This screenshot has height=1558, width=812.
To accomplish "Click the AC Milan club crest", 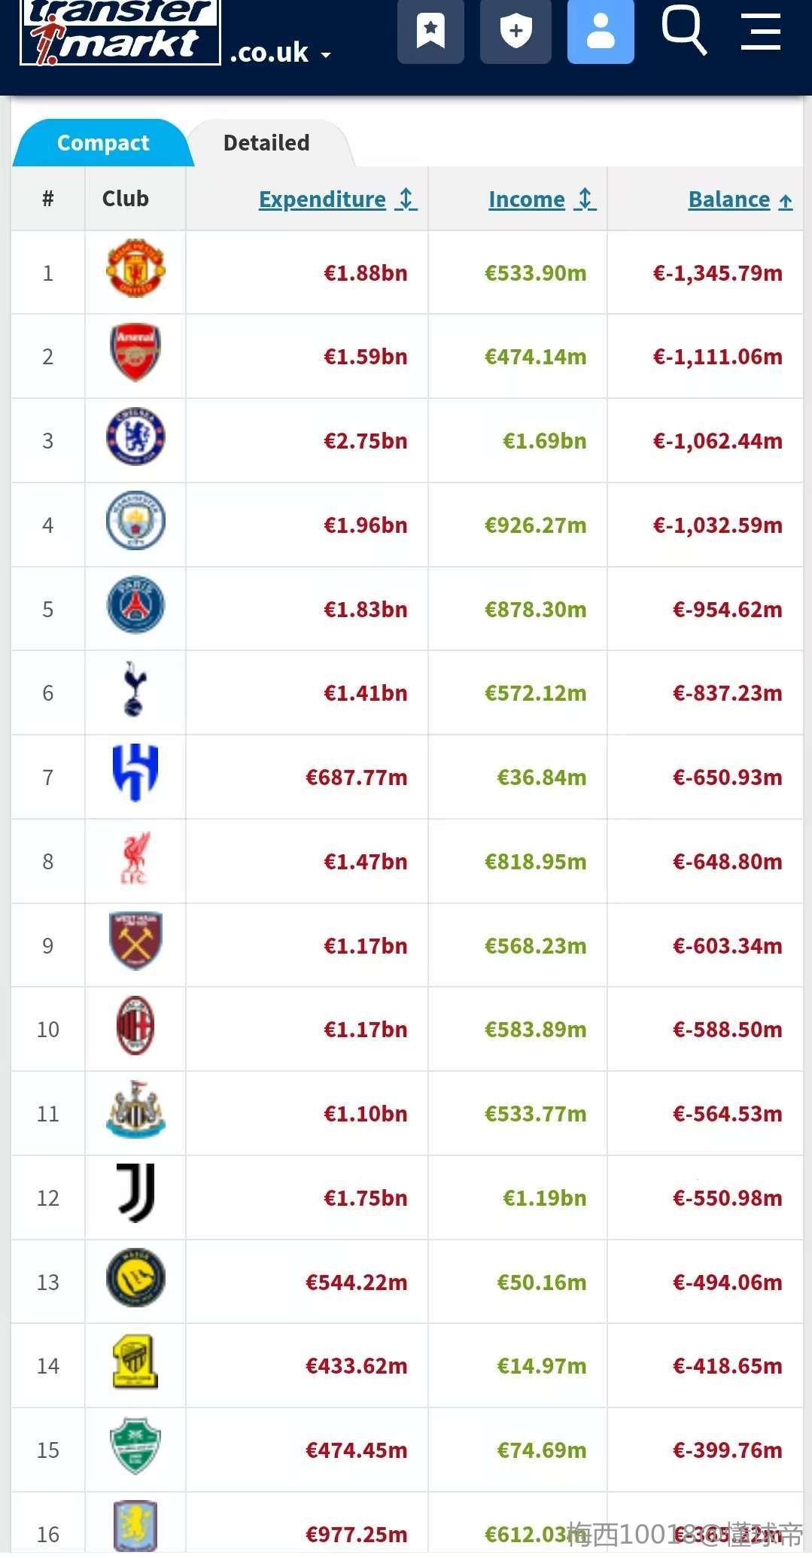I will tap(135, 1026).
